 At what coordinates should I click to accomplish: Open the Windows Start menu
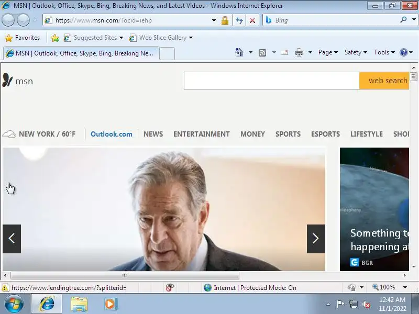pos(14,304)
